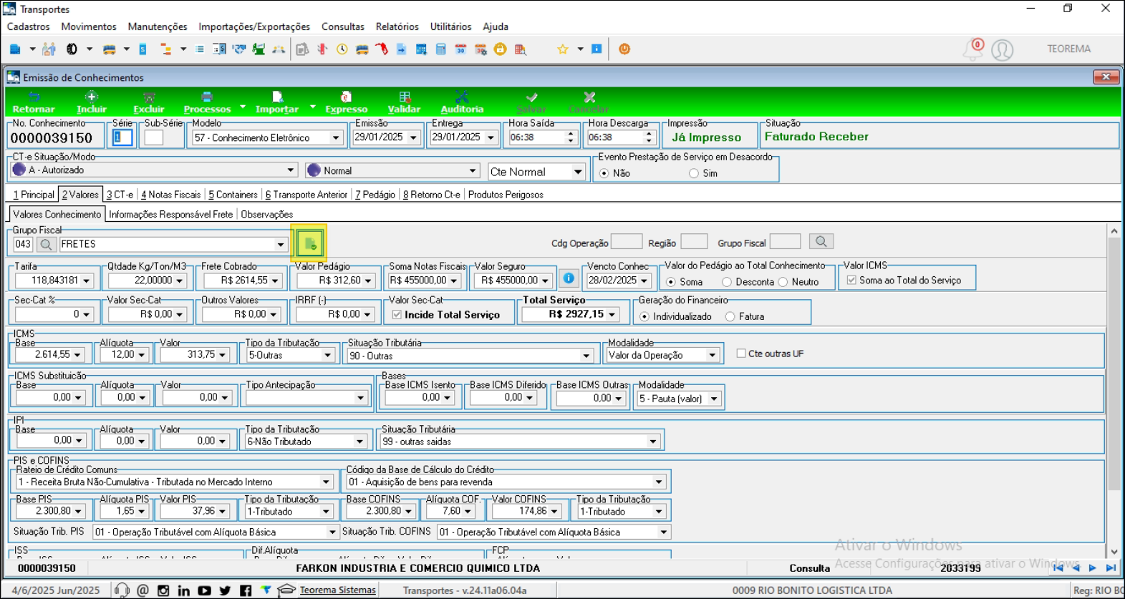This screenshot has width=1125, height=599.
Task: Click the green highlighted button beside FRETES
Action: 309,244
